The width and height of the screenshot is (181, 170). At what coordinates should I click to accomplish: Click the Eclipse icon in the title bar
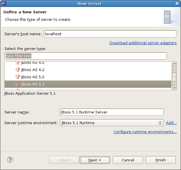coord(4,3)
